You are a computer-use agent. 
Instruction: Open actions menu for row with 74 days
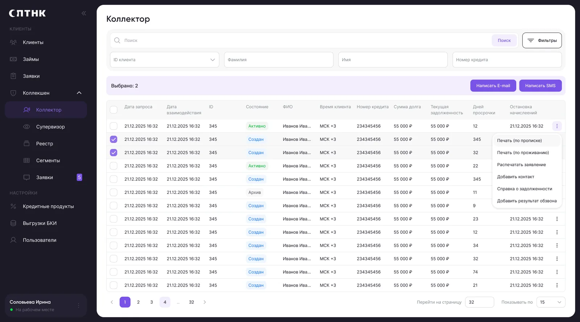point(557,272)
